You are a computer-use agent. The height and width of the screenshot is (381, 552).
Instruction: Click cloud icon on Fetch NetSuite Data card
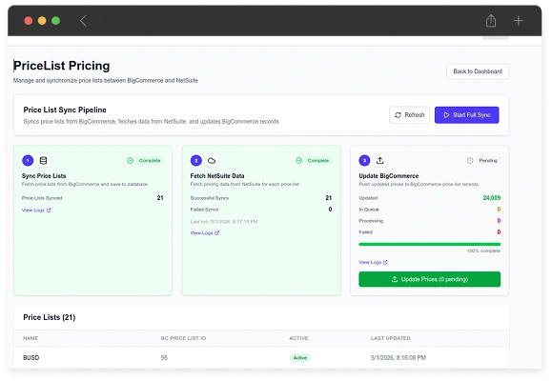[x=212, y=160]
